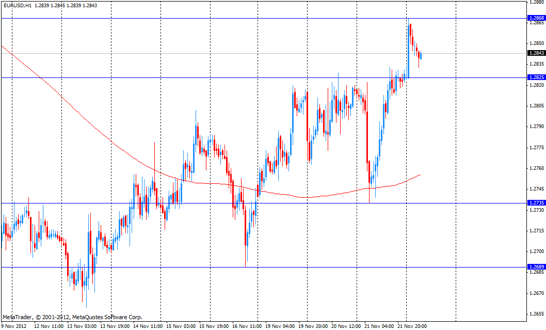Select the gray current-price horizontal line

(264, 53)
